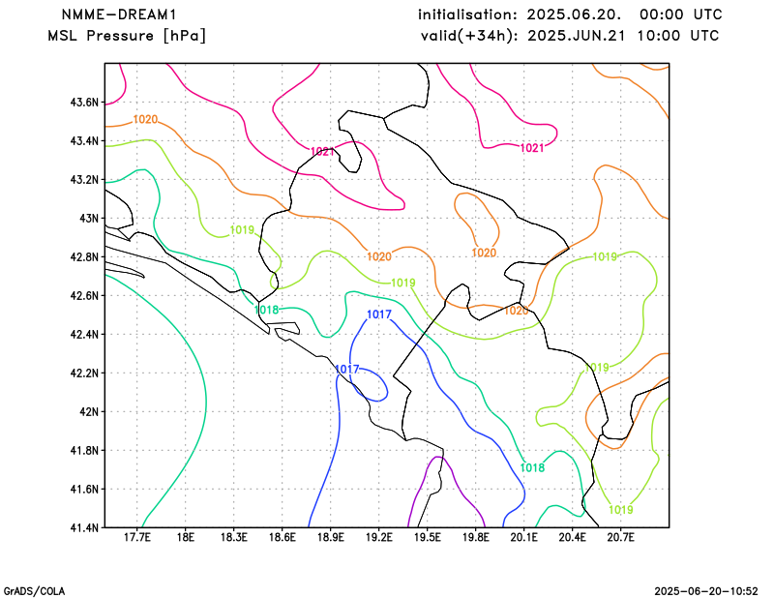The height and width of the screenshot is (598, 774).
Task: Click the 18.6E longitude label
Action: tap(283, 537)
